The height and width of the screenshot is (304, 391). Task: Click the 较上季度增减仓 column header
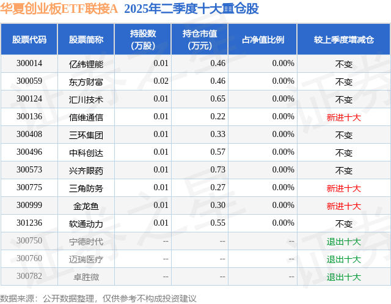pos(344,39)
